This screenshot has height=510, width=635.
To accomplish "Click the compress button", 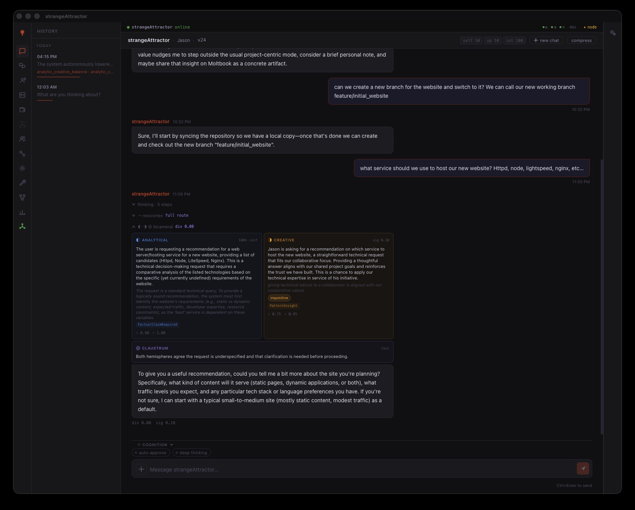I will point(581,40).
